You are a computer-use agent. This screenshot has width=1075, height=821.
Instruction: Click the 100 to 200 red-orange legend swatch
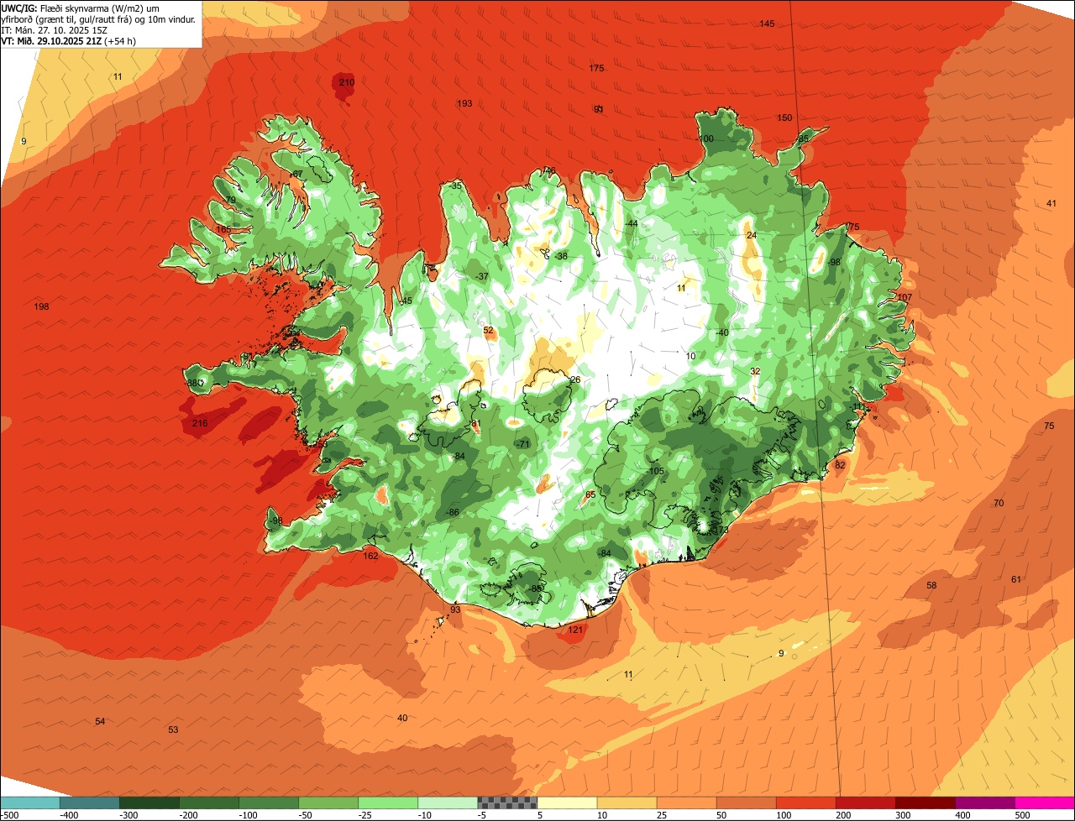[805, 803]
